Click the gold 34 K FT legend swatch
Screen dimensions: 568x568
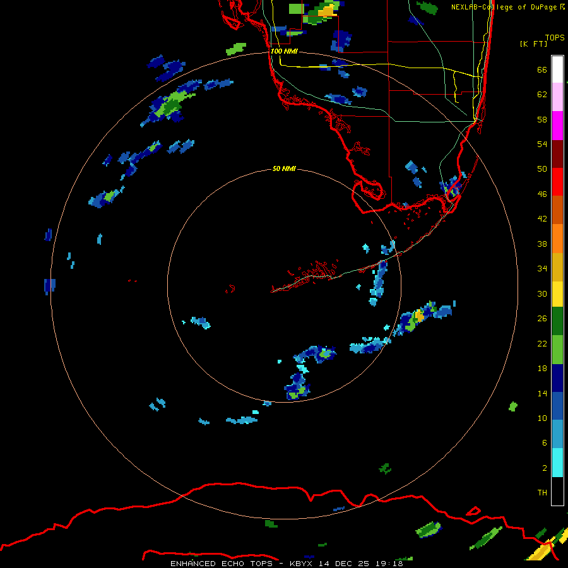pyautogui.click(x=557, y=267)
